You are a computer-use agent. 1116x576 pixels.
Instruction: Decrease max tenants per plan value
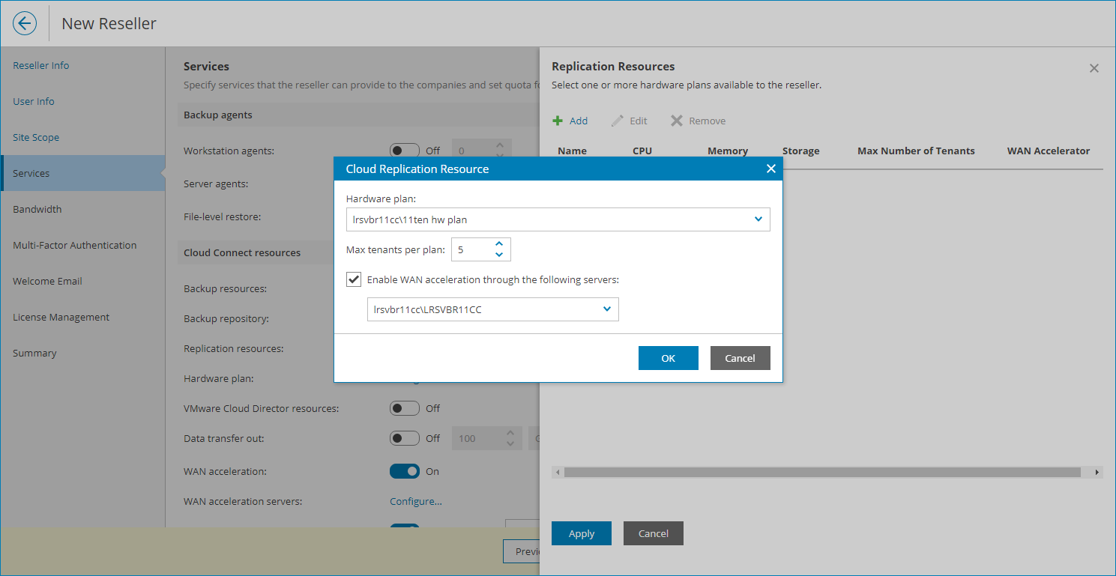pyautogui.click(x=500, y=255)
